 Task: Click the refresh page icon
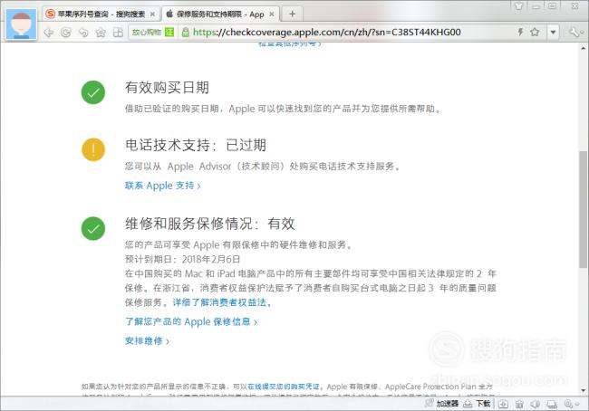coord(66,33)
